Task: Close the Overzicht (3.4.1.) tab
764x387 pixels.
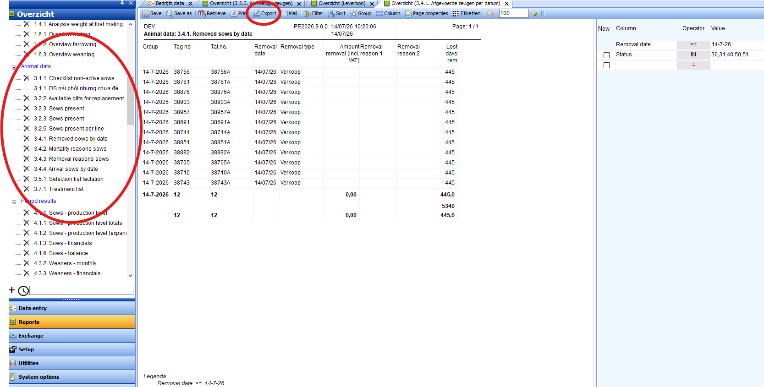Action: point(506,4)
